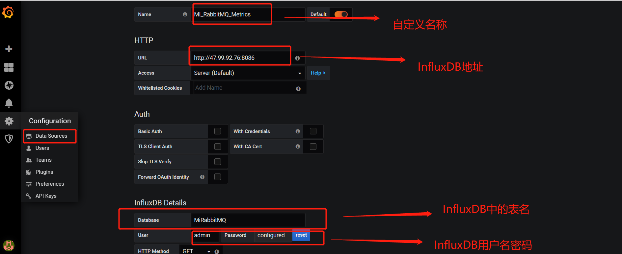Open the HTTP Method GET dropdown
The width and height of the screenshot is (622, 254).
pos(196,251)
